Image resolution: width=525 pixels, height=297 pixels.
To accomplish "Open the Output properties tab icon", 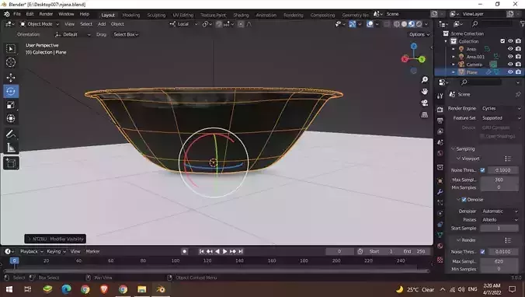I will click(x=440, y=121).
